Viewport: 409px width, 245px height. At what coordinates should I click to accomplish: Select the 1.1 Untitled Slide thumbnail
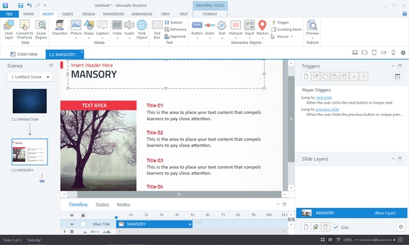(30, 101)
